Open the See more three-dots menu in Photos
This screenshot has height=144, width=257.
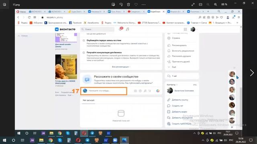pos(144,4)
